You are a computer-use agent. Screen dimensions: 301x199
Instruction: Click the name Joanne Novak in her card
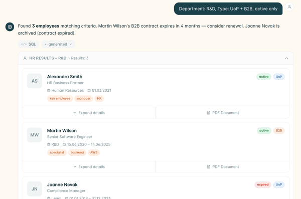pos(62,184)
